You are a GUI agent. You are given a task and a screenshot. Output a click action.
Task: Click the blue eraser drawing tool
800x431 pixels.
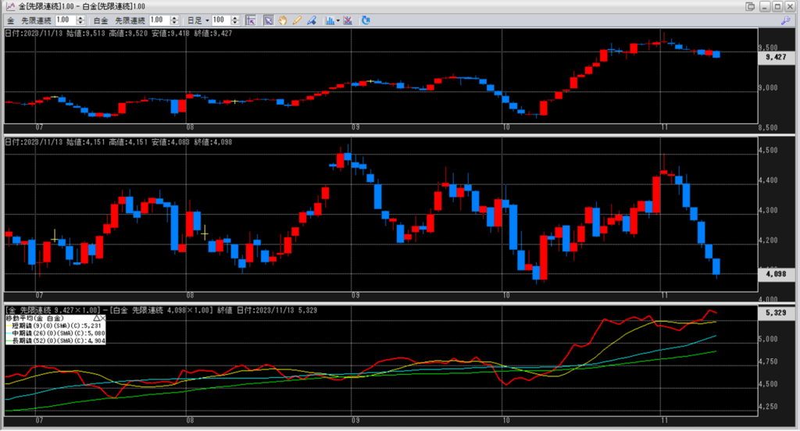coord(310,20)
